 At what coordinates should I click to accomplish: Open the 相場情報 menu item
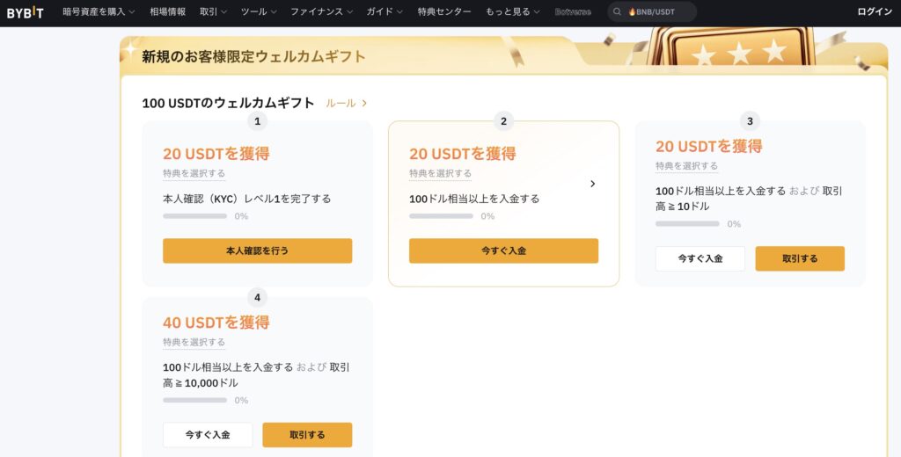tap(167, 12)
